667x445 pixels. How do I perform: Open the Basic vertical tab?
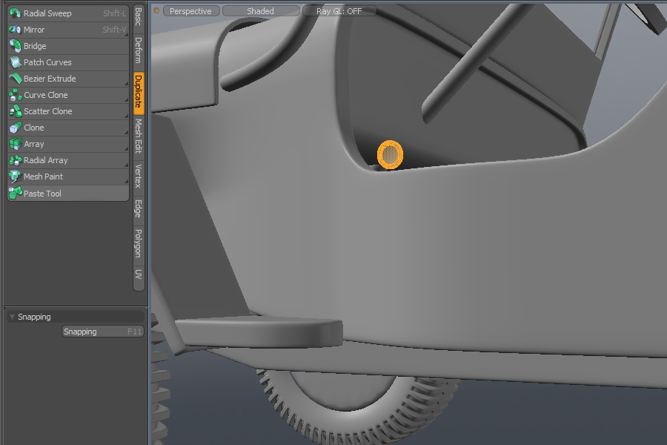coord(139,17)
